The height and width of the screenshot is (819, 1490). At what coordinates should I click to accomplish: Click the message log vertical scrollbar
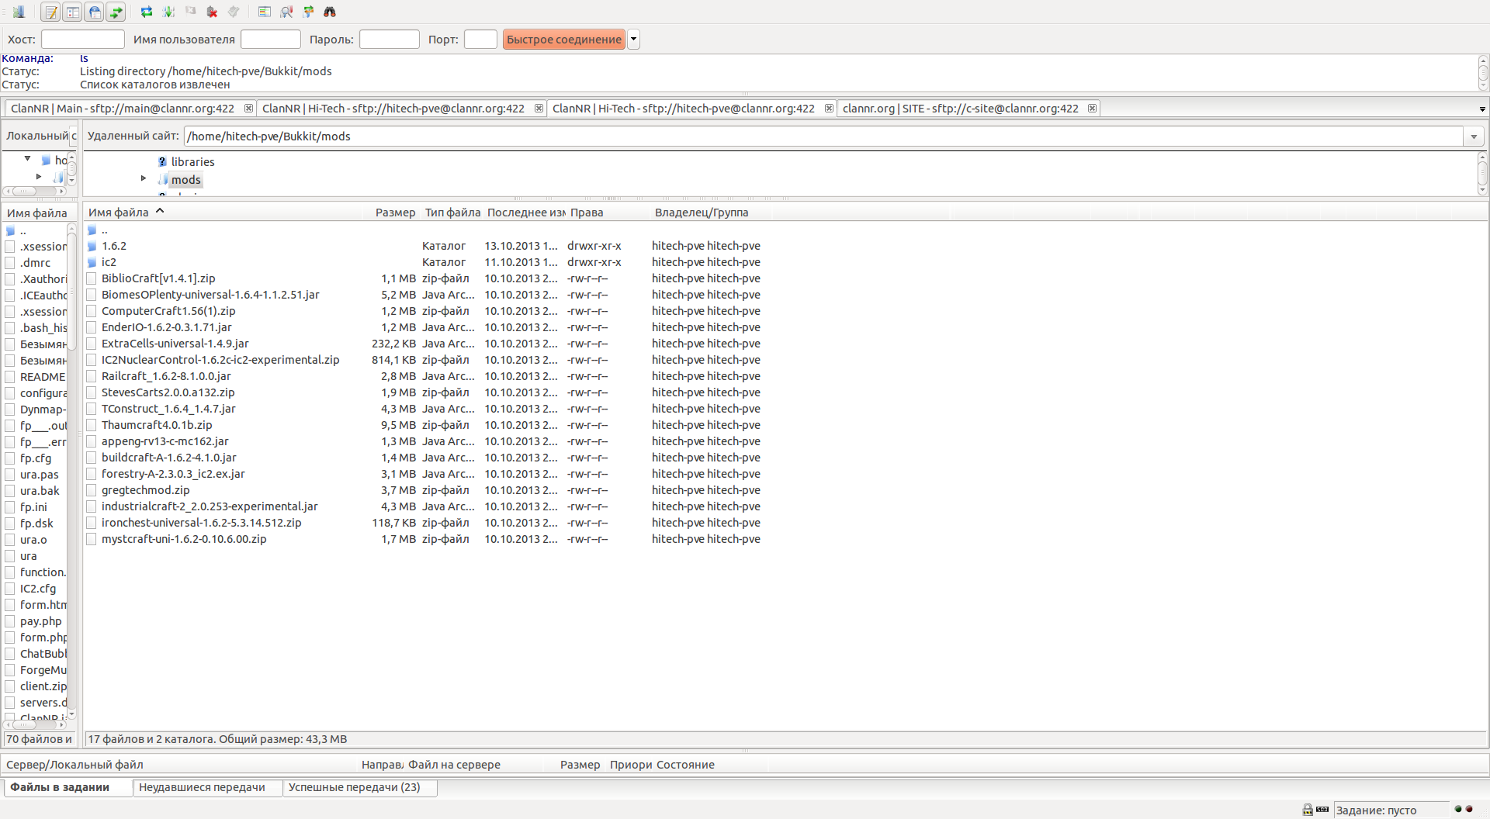[1483, 73]
